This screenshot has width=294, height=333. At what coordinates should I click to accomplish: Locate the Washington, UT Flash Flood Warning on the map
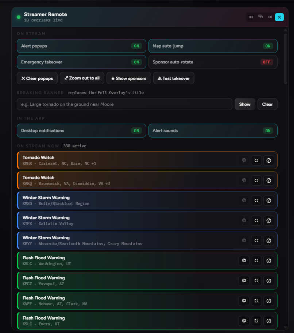[x=244, y=260]
